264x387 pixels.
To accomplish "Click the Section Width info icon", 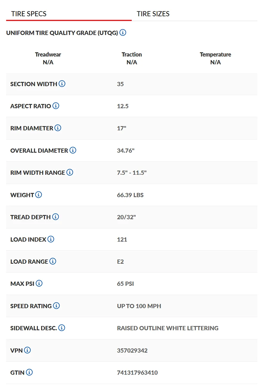I will pyautogui.click(x=62, y=84).
